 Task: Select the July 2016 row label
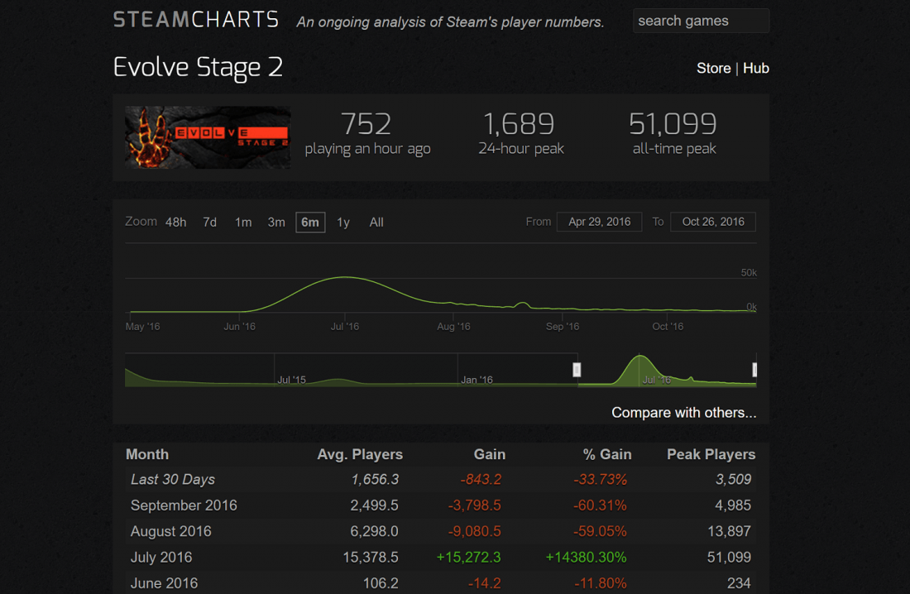click(x=161, y=558)
